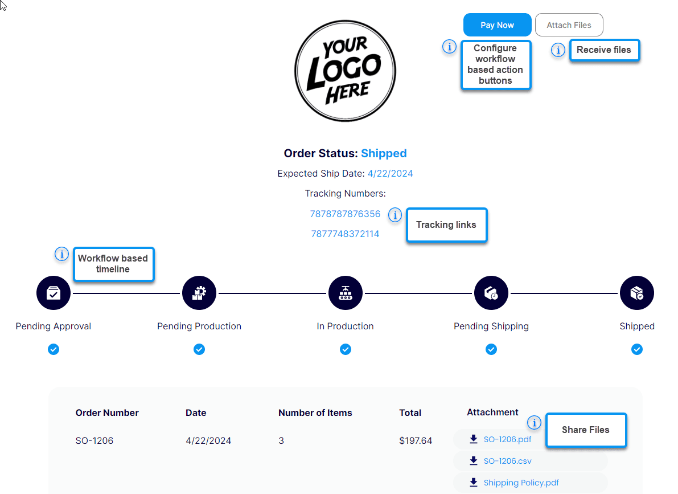
Task: Click info icon beside Configure workflow based action buttons
Action: tap(449, 46)
